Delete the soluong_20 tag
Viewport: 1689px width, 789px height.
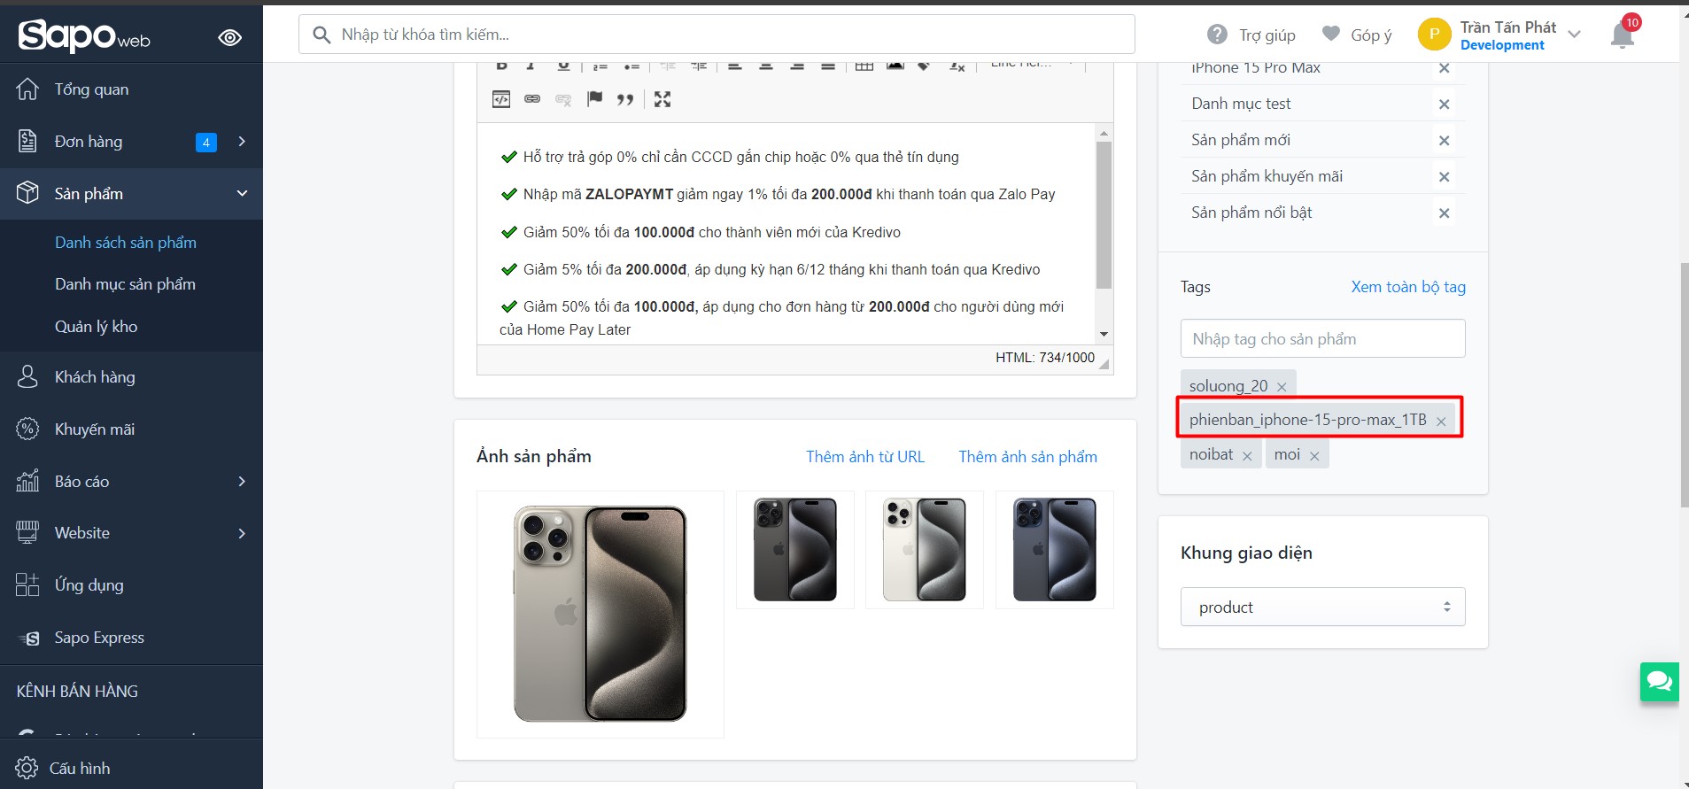click(1282, 387)
